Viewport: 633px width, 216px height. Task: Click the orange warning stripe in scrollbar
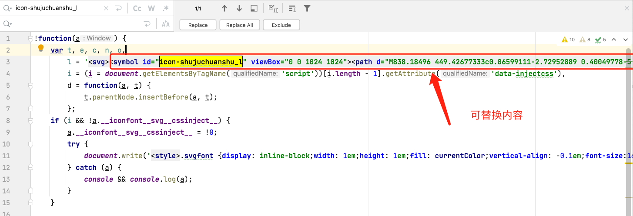[629, 163]
